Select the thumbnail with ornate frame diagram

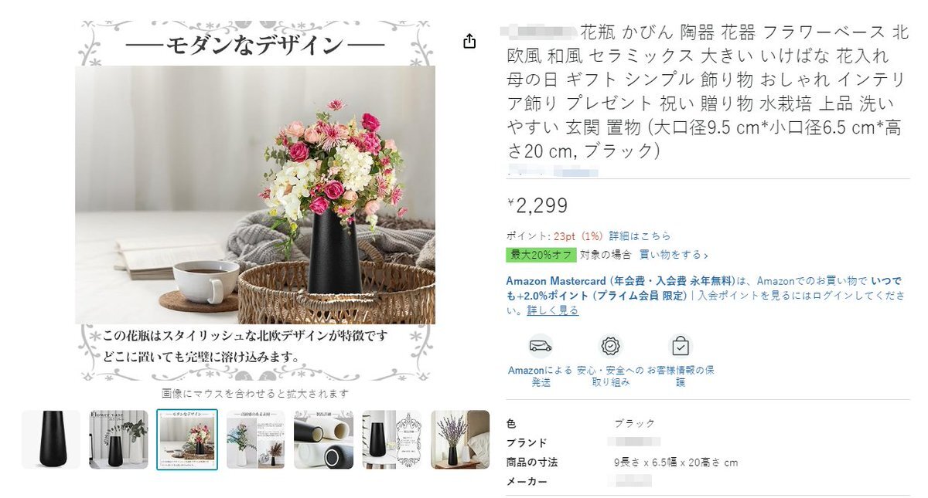pos(392,439)
